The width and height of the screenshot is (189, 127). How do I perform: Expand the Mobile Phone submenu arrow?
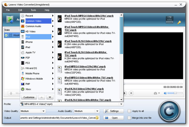point(53,73)
